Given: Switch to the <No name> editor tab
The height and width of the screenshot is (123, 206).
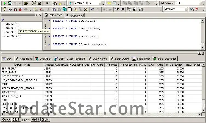Looking at the screenshot, I should point(54,15).
